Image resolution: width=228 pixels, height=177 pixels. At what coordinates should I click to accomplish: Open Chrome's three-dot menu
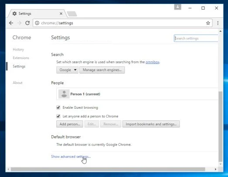click(x=218, y=23)
